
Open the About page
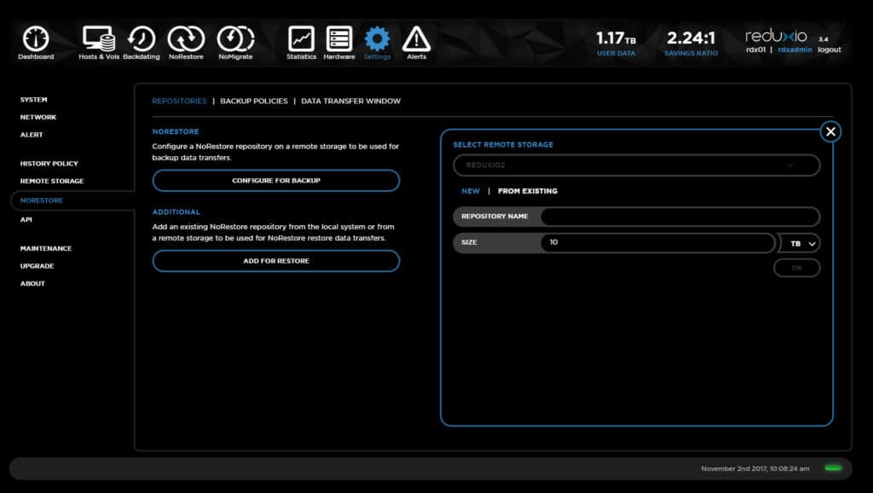[32, 283]
